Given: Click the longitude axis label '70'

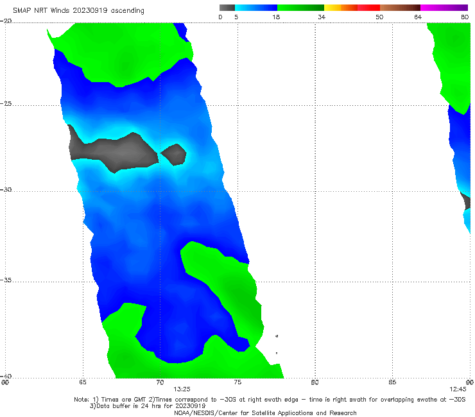Looking at the screenshot, I should 160,382.
